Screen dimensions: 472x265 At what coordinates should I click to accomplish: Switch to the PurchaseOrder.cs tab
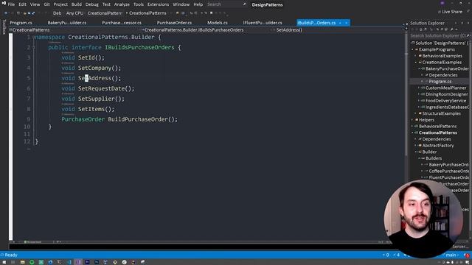click(174, 23)
